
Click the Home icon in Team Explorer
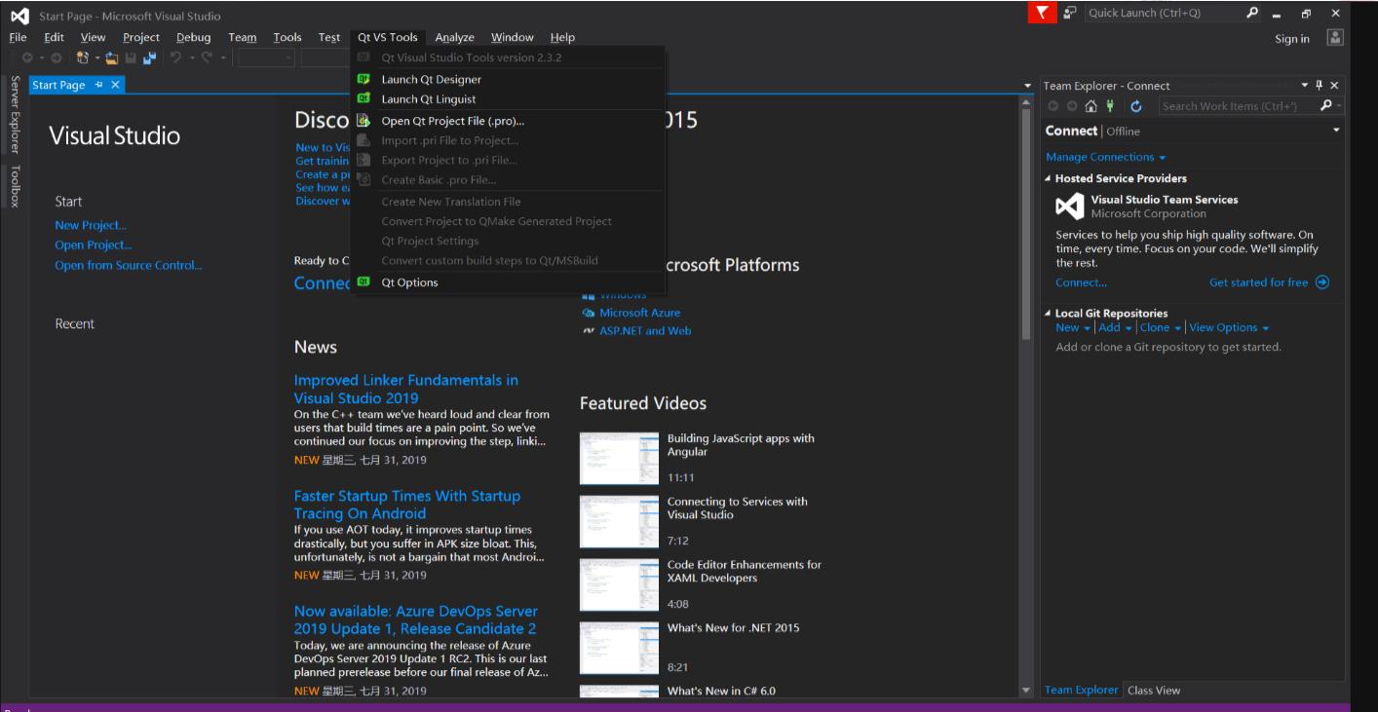[x=1091, y=106]
